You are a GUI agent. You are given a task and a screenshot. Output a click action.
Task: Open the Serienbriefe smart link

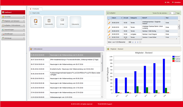pos(49,22)
